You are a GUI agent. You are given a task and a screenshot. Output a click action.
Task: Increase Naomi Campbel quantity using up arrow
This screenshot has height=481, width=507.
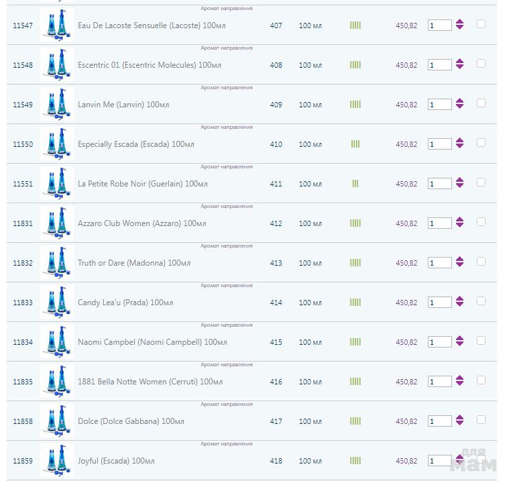pyautogui.click(x=459, y=338)
